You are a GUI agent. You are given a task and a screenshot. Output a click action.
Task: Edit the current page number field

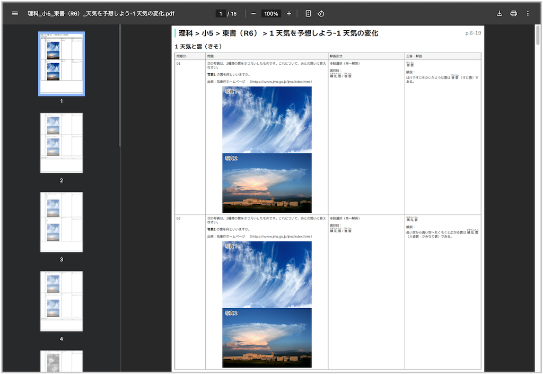tap(220, 13)
